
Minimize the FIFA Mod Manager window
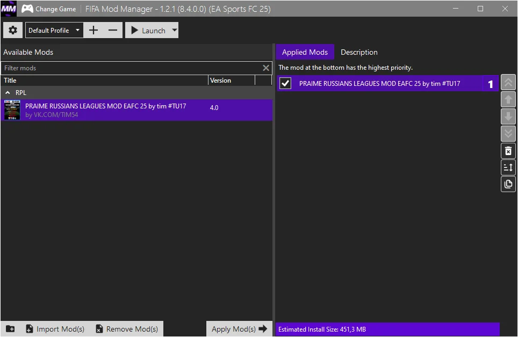(x=456, y=9)
